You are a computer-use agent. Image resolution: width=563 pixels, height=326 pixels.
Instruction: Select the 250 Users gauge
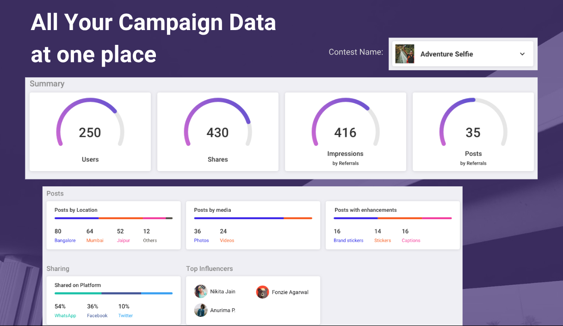90,122
